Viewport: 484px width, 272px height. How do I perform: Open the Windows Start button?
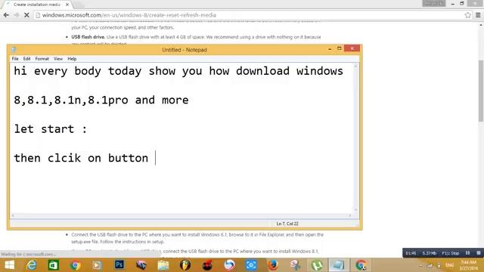tap(9, 265)
